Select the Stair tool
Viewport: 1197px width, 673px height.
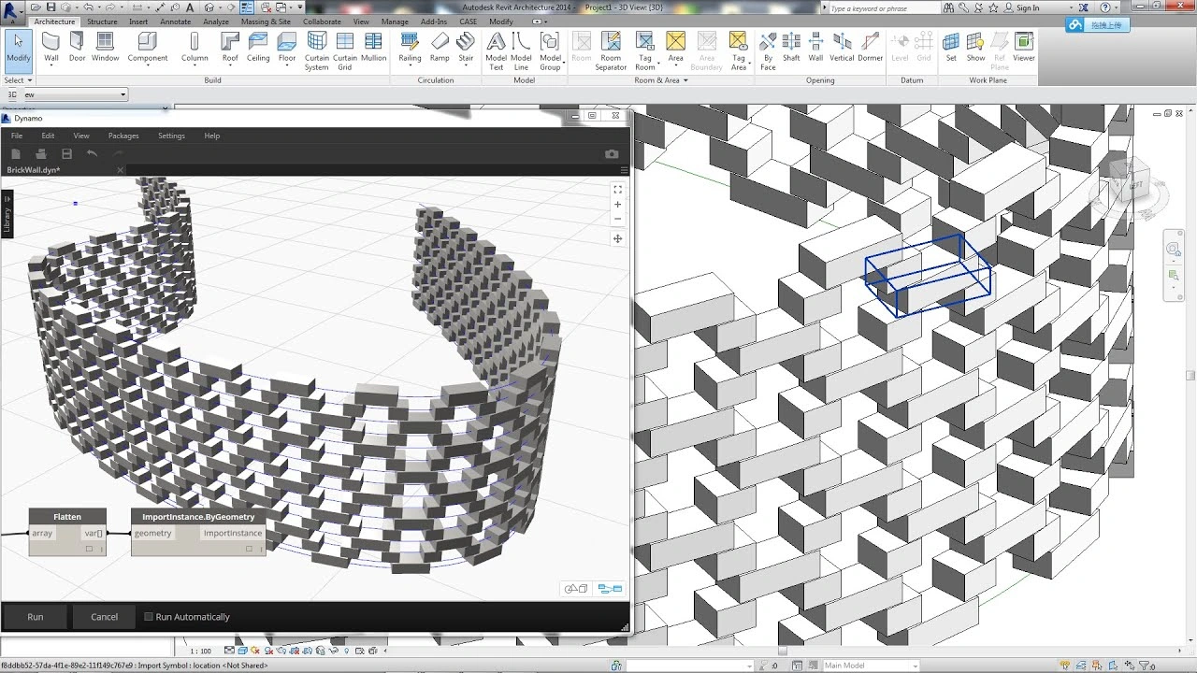tap(466, 47)
